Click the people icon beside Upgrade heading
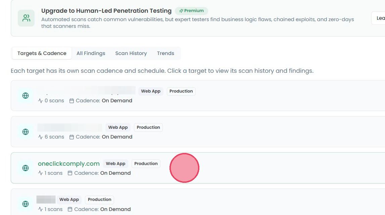 (26, 18)
